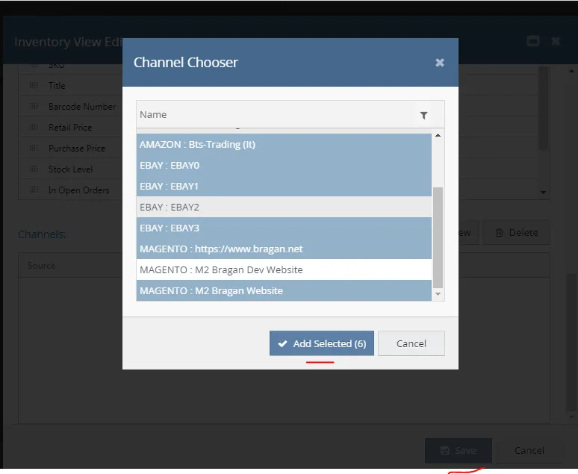Click the In Open Orders column row

(71, 190)
